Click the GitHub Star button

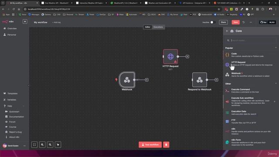point(263,22)
